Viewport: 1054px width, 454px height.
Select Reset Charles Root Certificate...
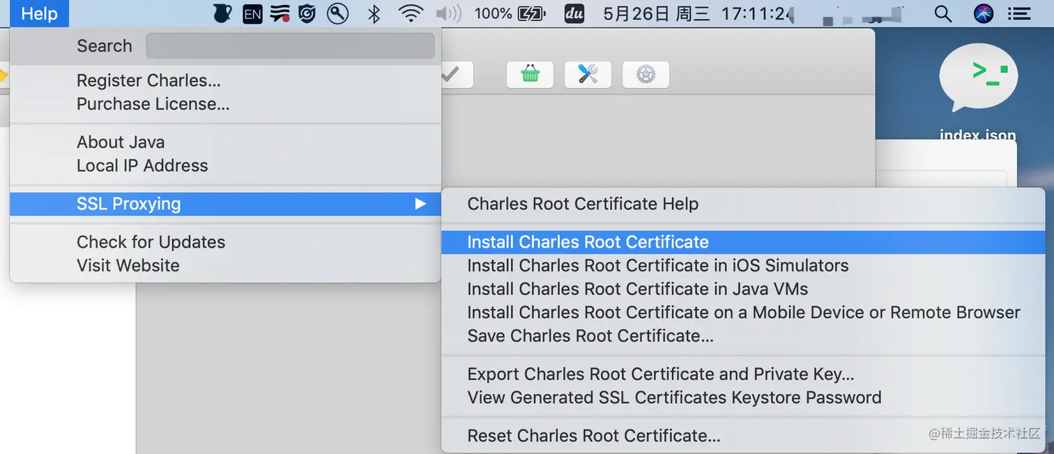[744, 436]
